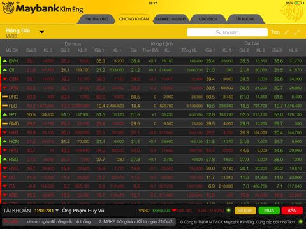Image resolution: width=306 pixels, height=229 pixels.
Task: Click the IJC down-arrow icon
Action: pos(4,177)
